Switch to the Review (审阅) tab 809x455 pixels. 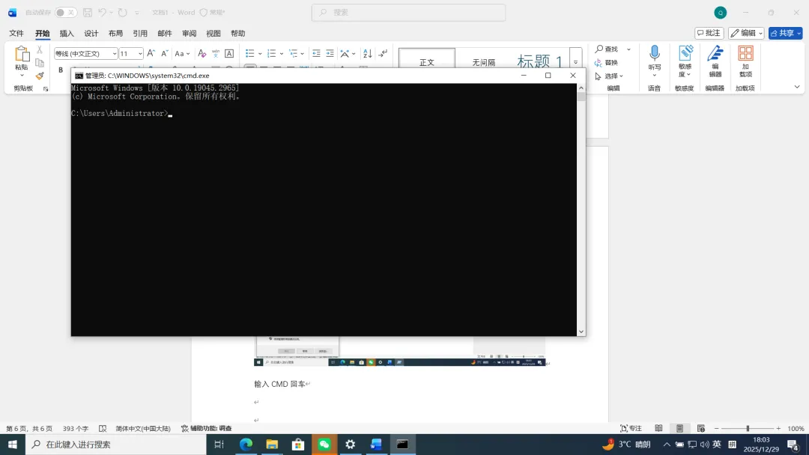coord(189,34)
